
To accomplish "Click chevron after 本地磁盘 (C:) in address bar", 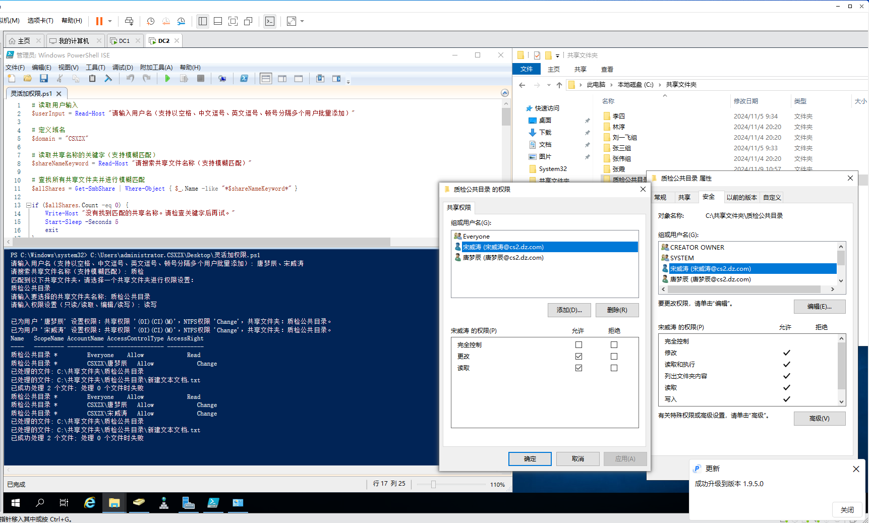I will [659, 85].
